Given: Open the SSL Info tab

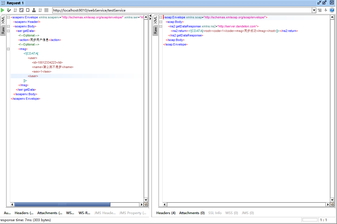Looking at the screenshot, I should (215, 213).
